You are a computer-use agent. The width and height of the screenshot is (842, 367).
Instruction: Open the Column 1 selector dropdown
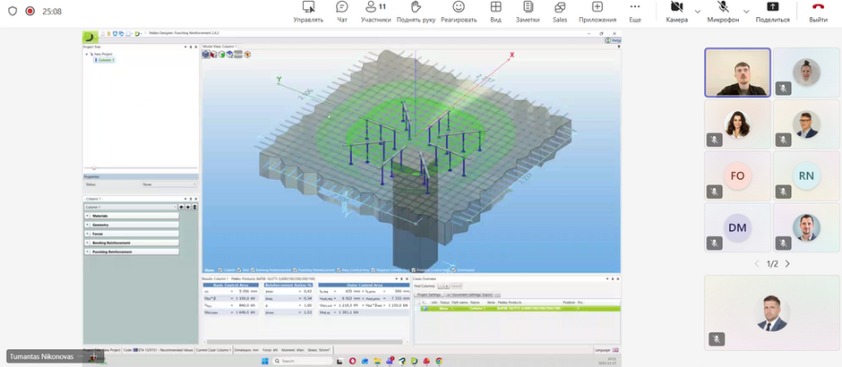(x=131, y=207)
